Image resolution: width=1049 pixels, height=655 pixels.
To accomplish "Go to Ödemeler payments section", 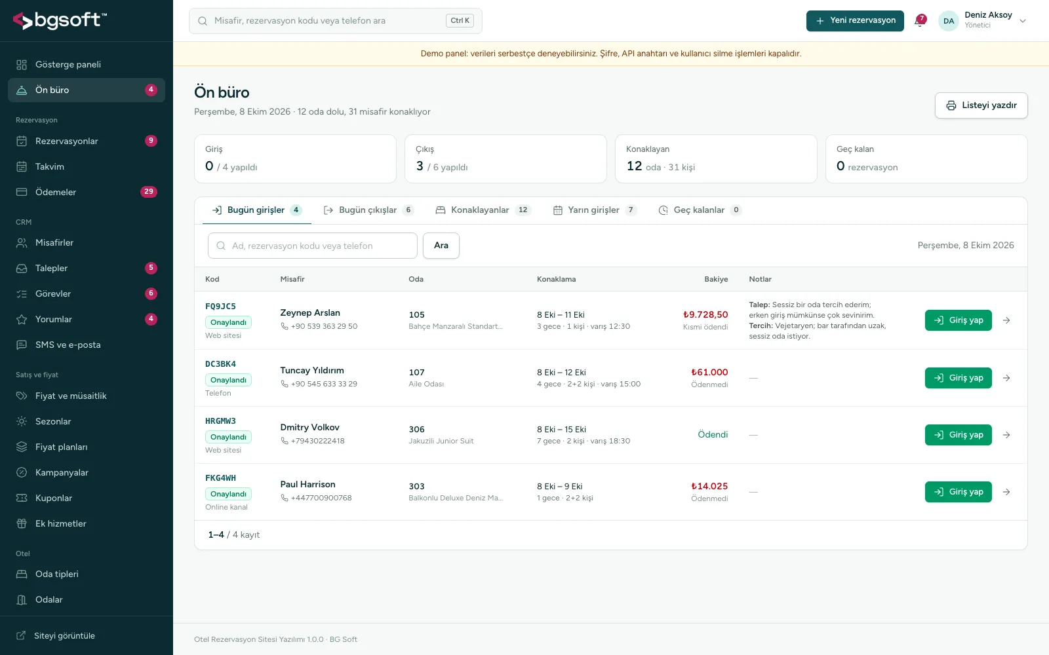I will pos(87,192).
